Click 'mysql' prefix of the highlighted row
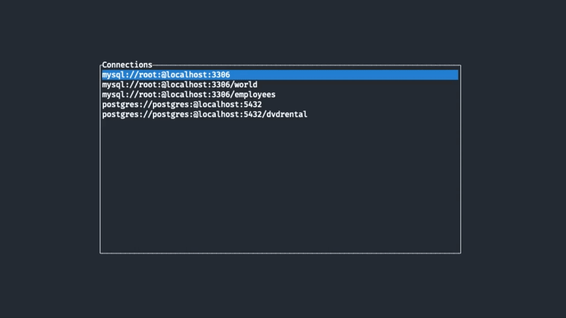Viewport: 566px width, 318px height. [x=113, y=75]
